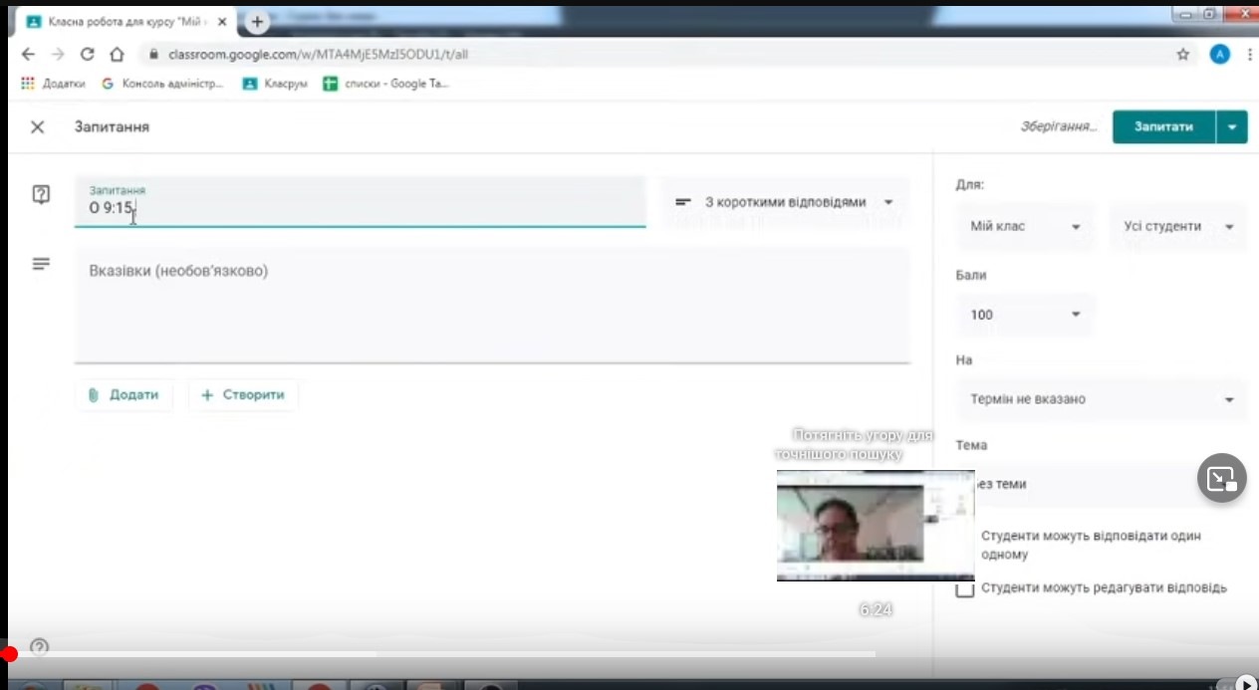Click the browser forward arrow
1259x690 pixels.
[x=58, y=55]
